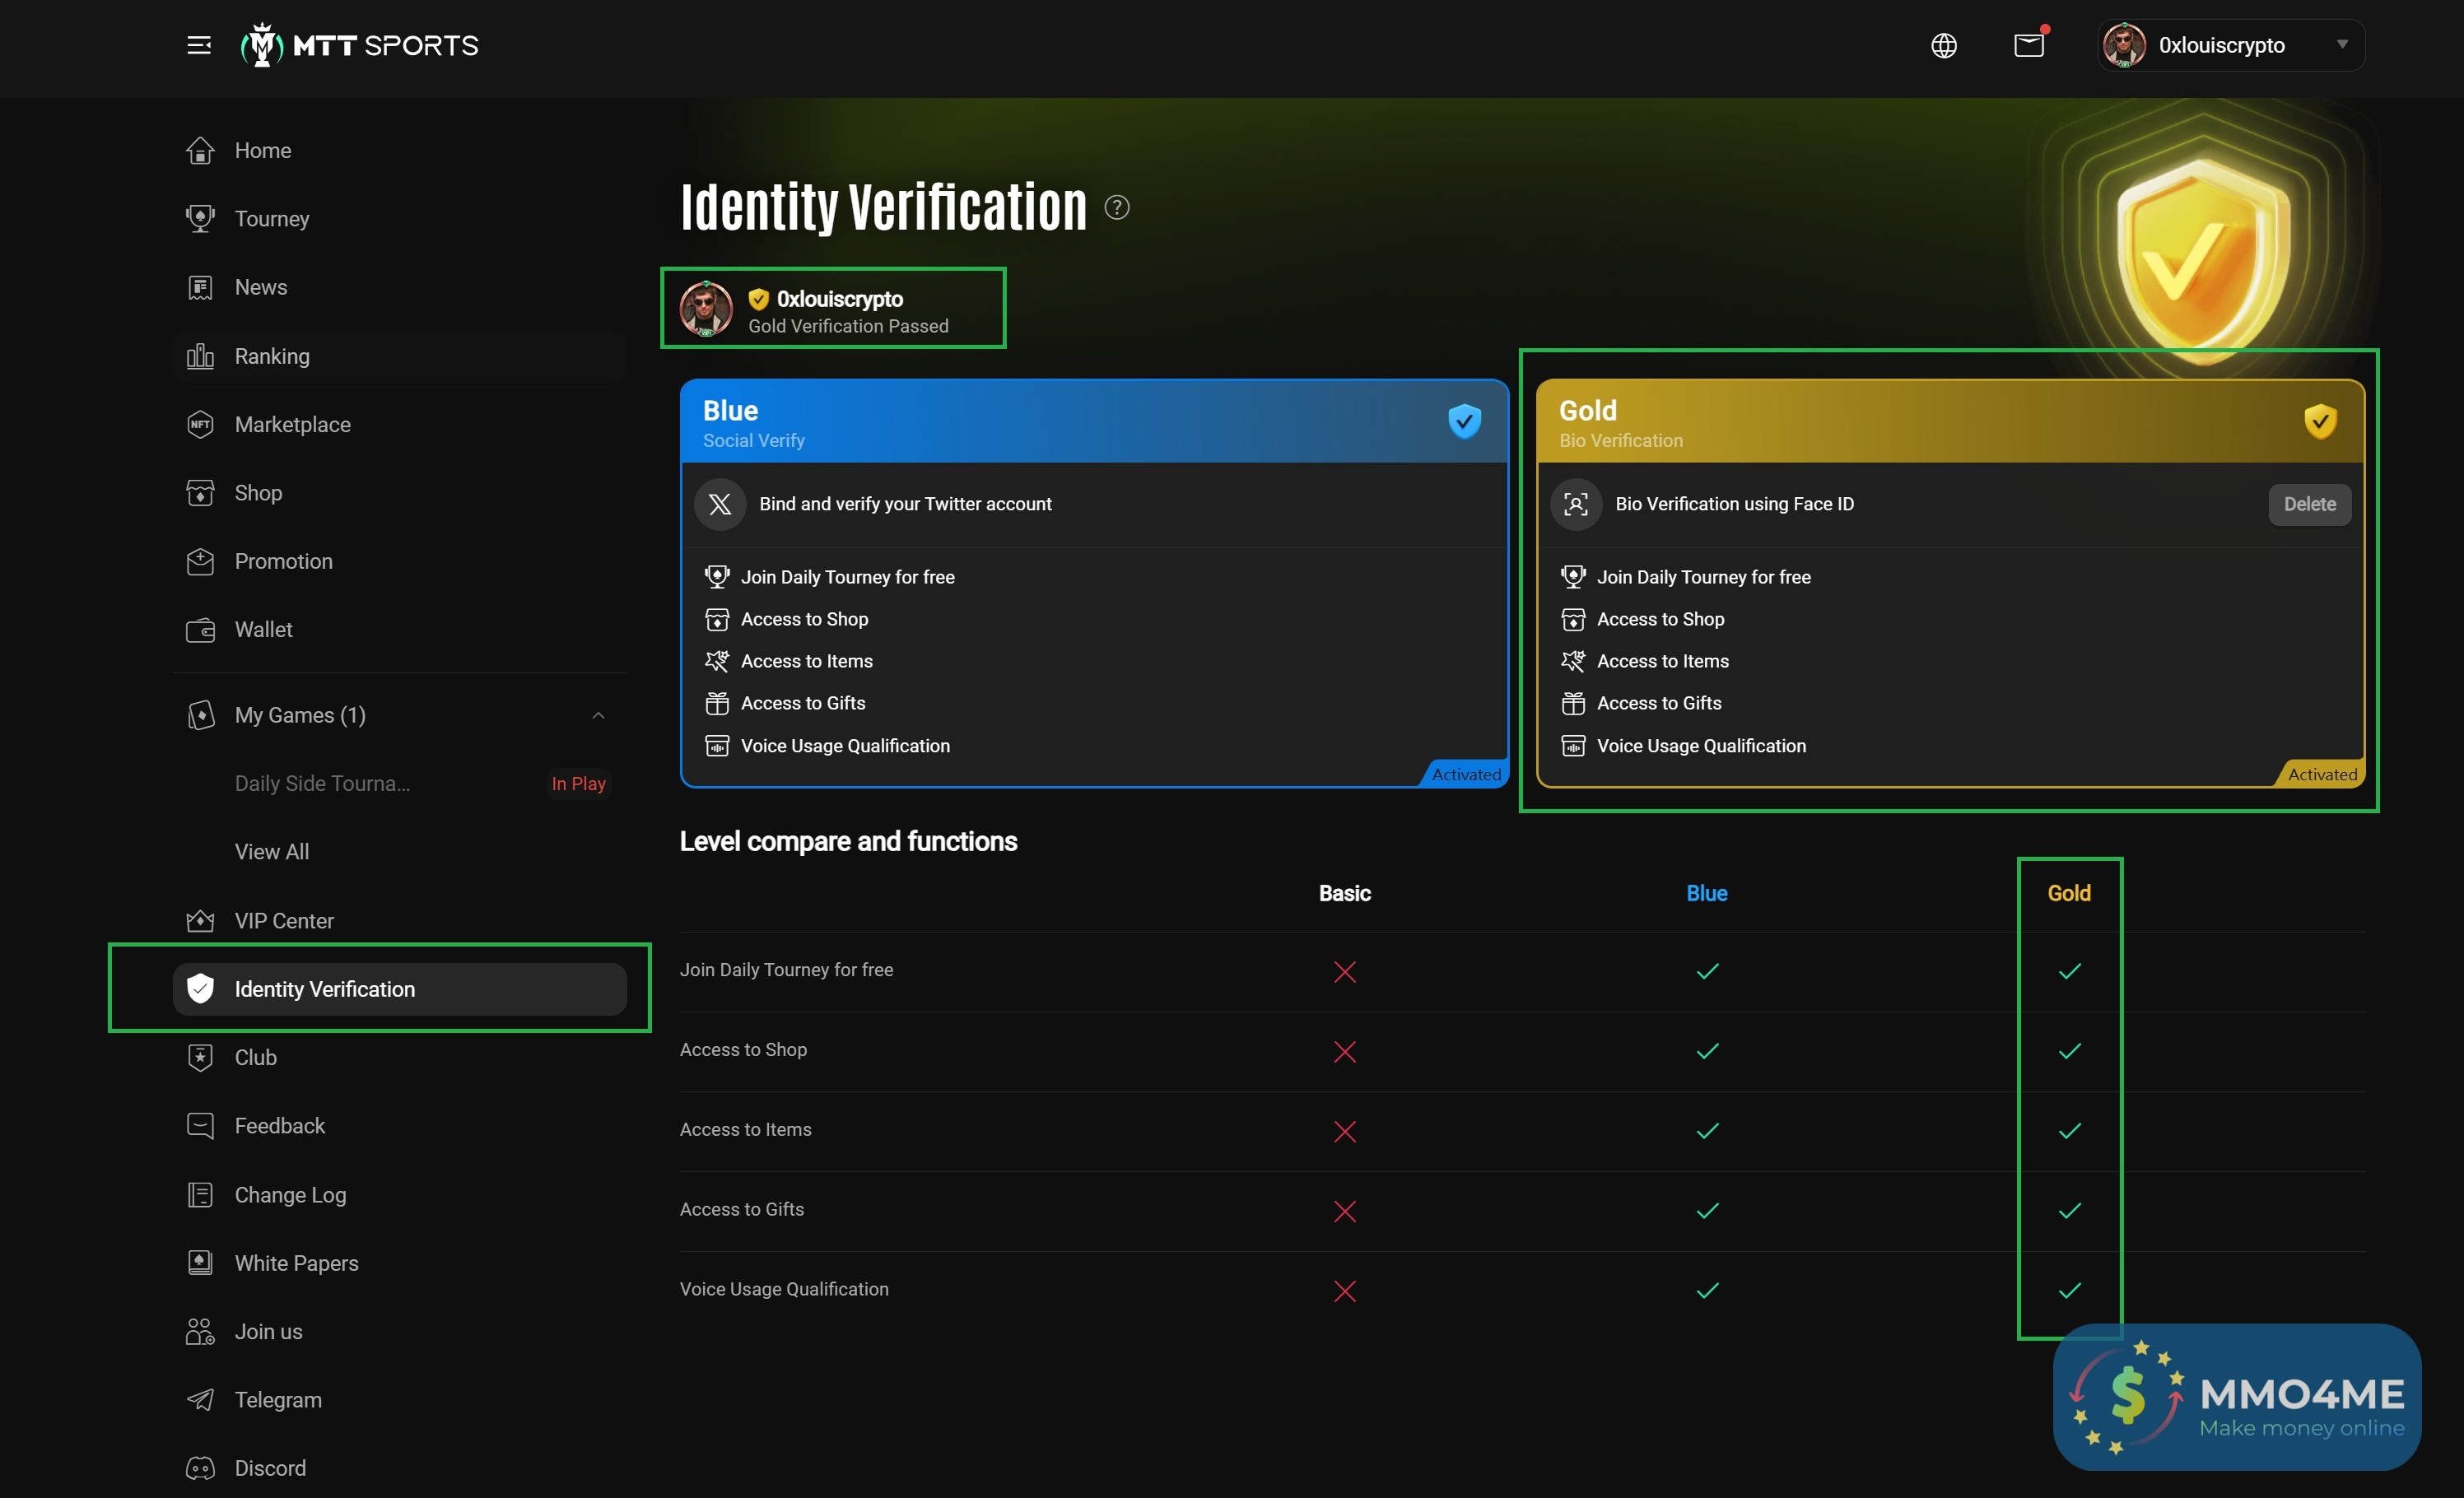This screenshot has width=2464, height=1498.
Task: Click the White Papers icon
Action: pos(200,1263)
